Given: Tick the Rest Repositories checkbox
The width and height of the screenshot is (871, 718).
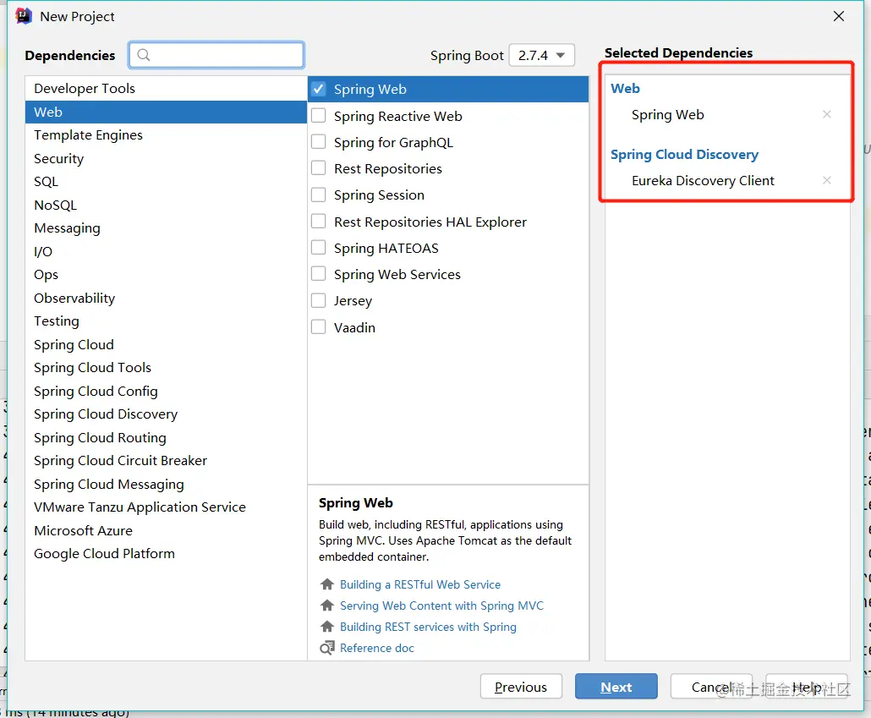Looking at the screenshot, I should click(x=318, y=168).
